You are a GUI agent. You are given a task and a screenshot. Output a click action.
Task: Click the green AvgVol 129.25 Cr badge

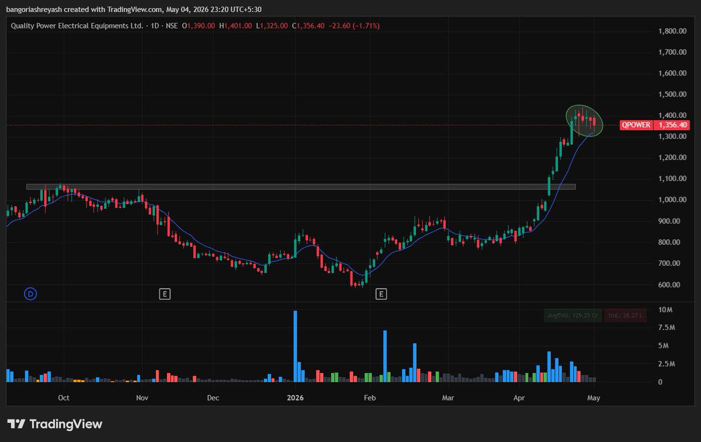572,315
